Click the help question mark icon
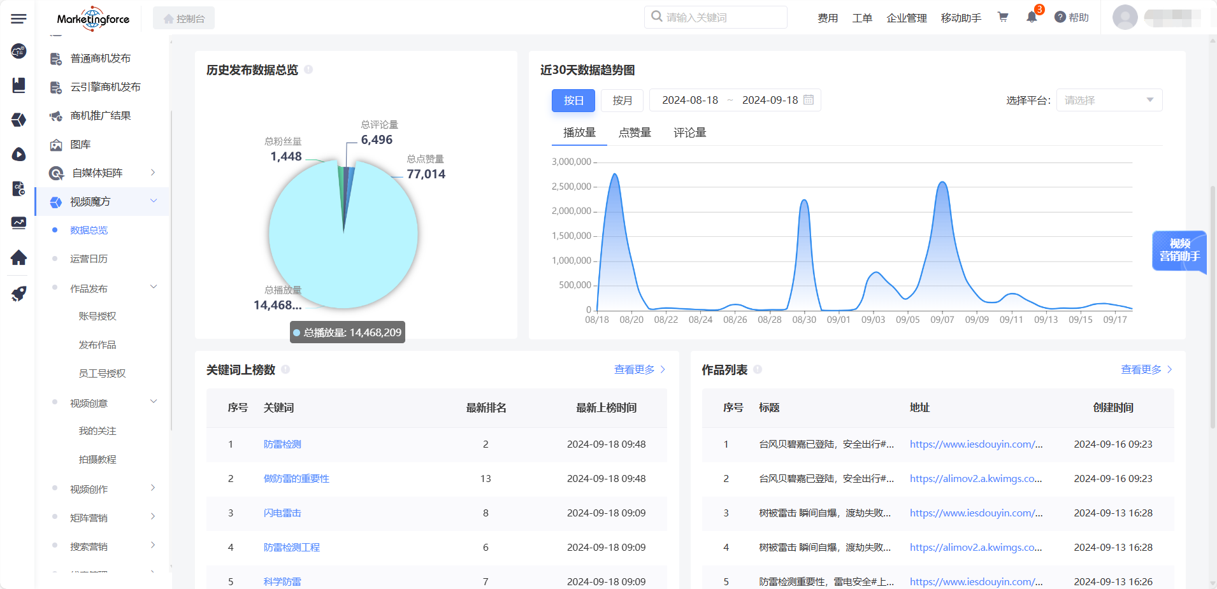The image size is (1217, 589). pyautogui.click(x=1060, y=17)
